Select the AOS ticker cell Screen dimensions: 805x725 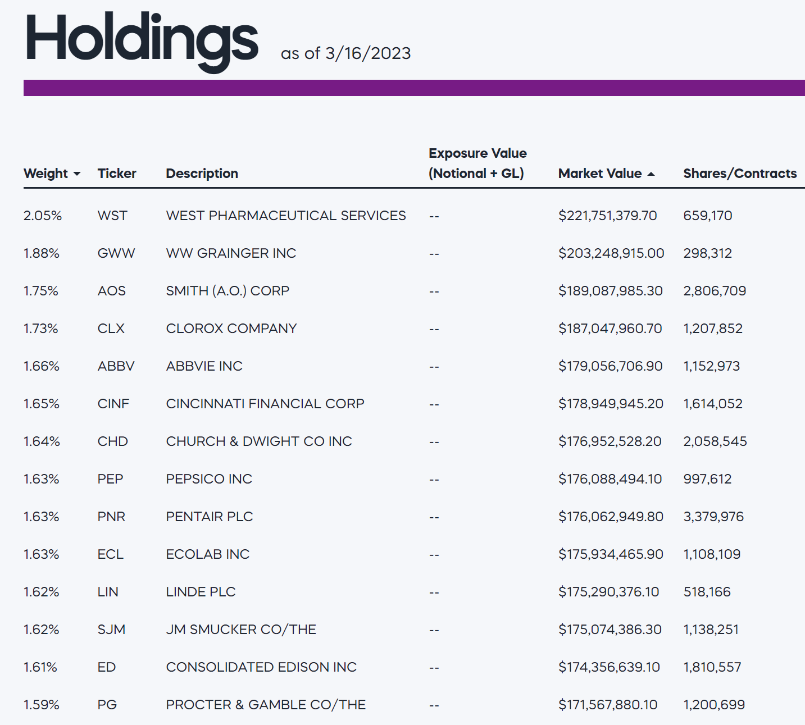[112, 291]
